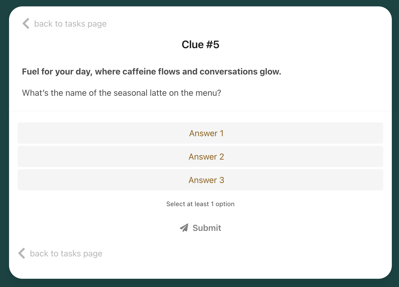Screen dimensions: 399x287
Task: Follow the bottom 'back to tasks page' link
Action: (x=60, y=253)
